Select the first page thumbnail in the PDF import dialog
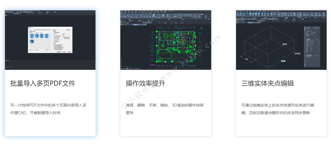The height and width of the screenshot is (144, 331). [32, 36]
